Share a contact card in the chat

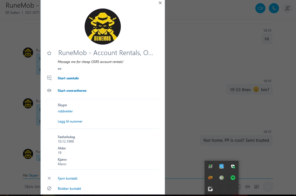pyautogui.click(x=257, y=187)
